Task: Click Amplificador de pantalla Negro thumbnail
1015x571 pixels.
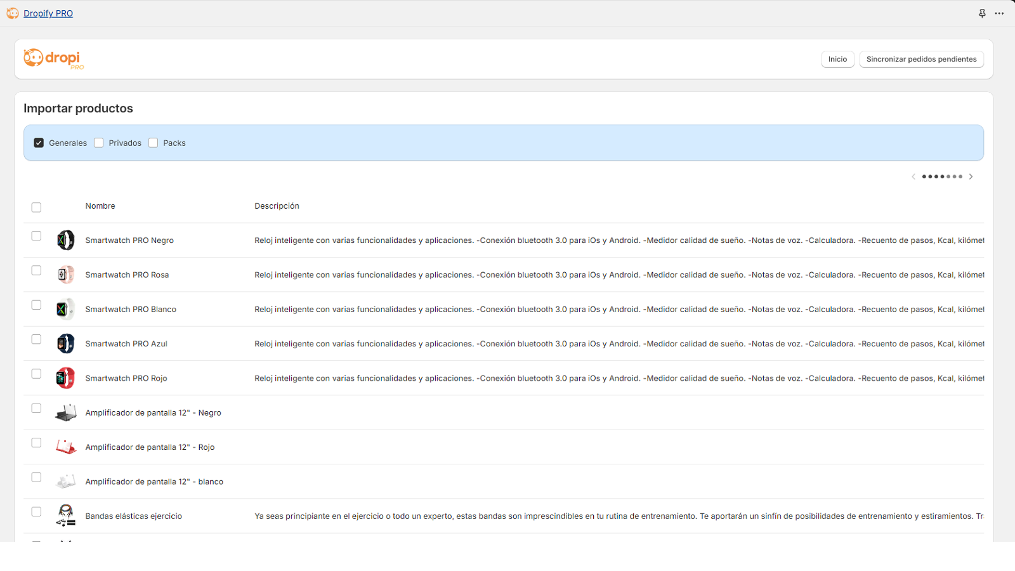Action: click(x=65, y=413)
